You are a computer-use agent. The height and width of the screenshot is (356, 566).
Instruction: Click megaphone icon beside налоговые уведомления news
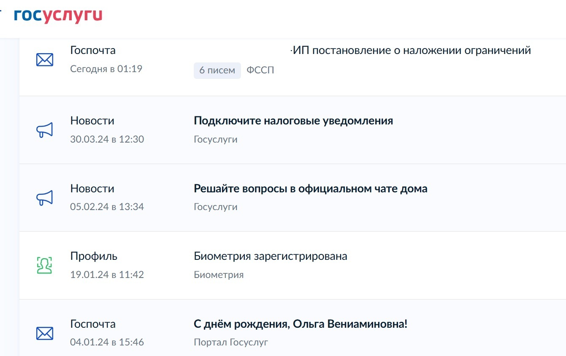point(45,130)
